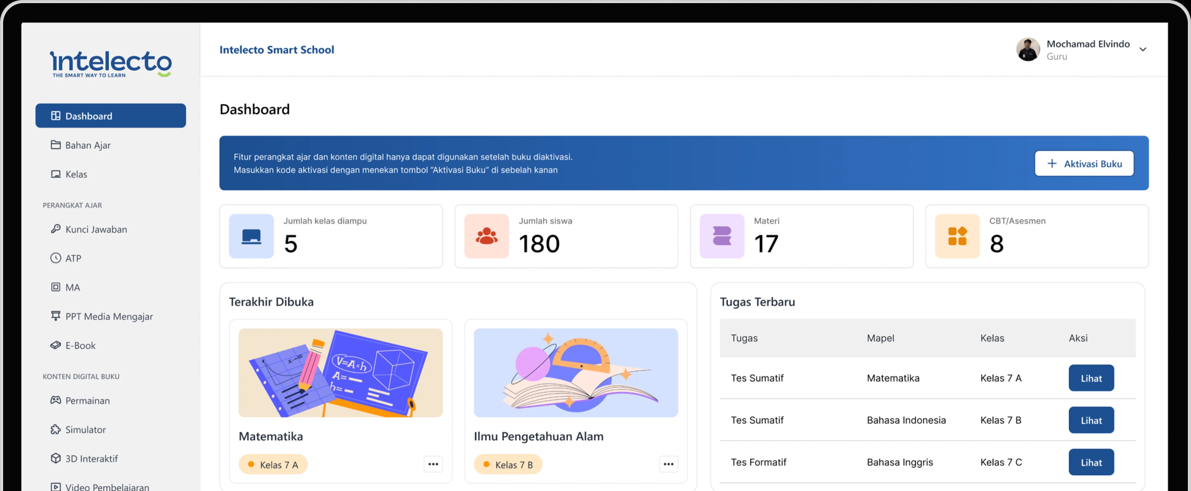The image size is (1191, 491).
Task: Open the Ilmu Pengetahuan Alam card thumbnail
Action: tap(576, 373)
